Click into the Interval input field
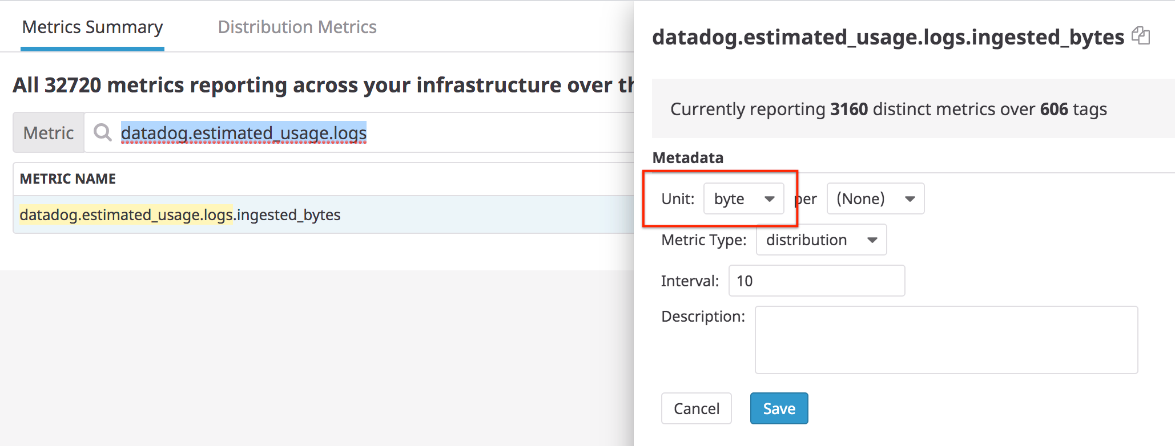This screenshot has width=1175, height=446. click(x=816, y=281)
